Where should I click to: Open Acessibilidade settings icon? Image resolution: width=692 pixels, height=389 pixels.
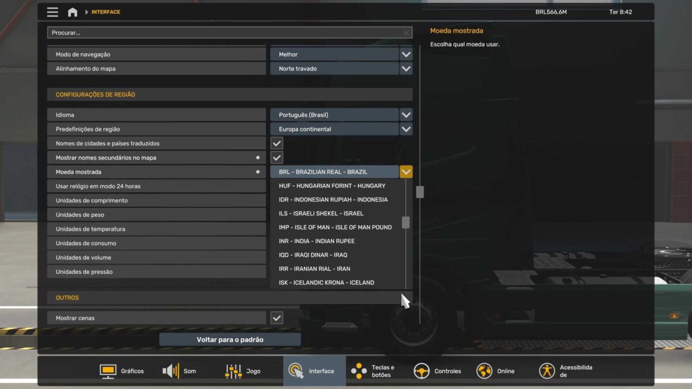coord(547,371)
